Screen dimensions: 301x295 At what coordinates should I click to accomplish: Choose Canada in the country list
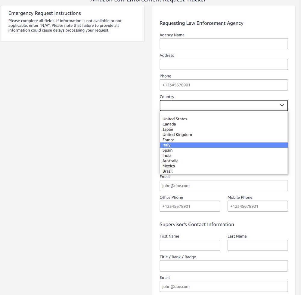point(224,124)
